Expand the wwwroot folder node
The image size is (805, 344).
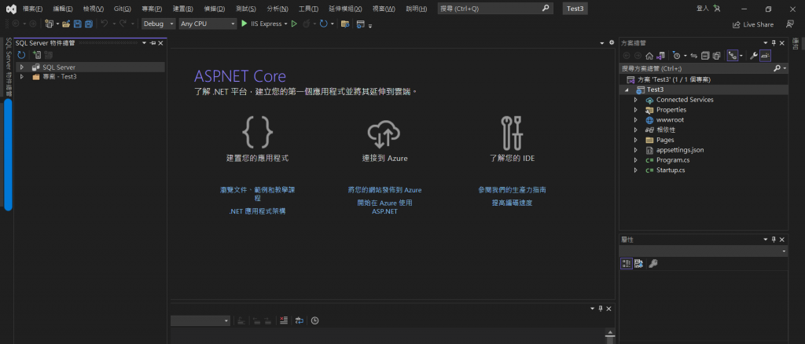pos(635,120)
